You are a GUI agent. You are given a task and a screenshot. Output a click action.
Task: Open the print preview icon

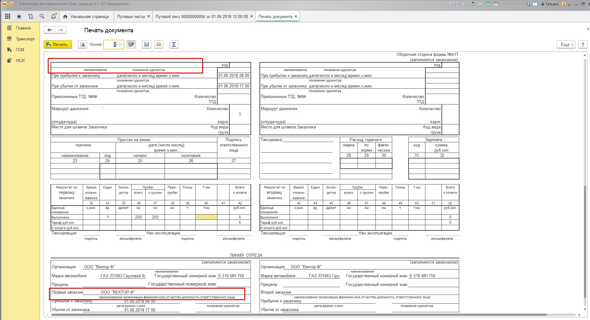coord(82,45)
